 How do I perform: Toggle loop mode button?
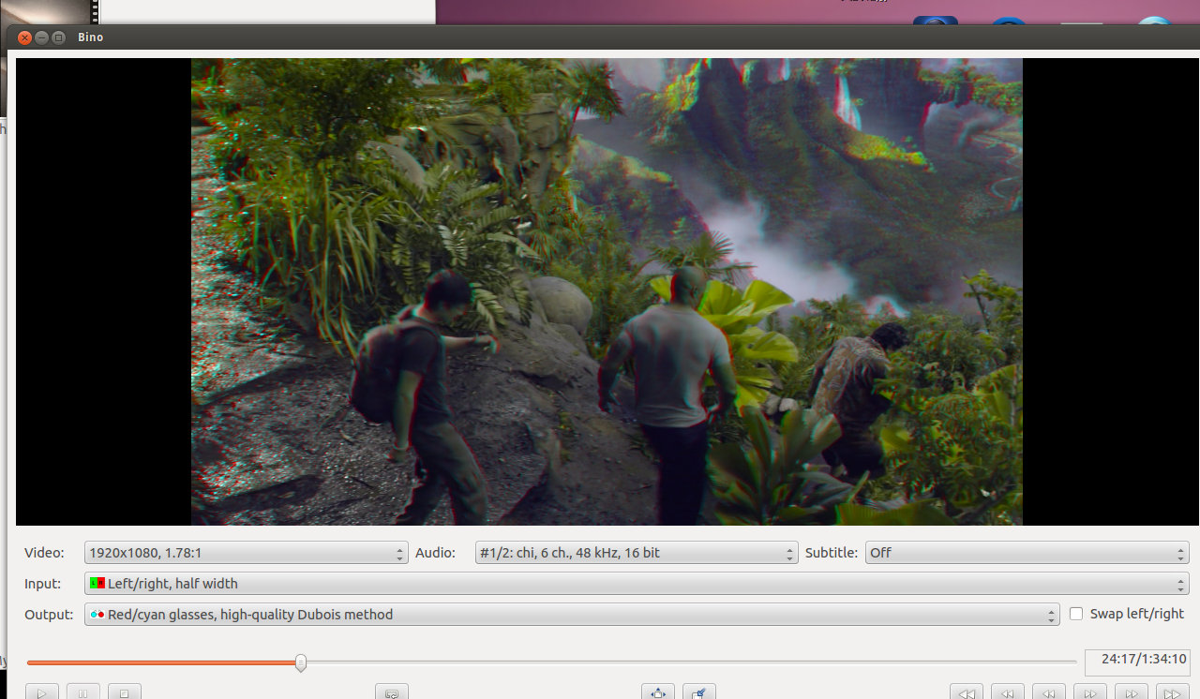point(392,693)
